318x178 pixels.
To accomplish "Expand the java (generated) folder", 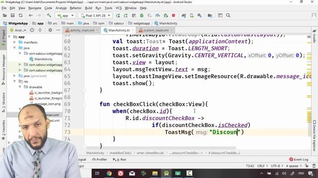I will click(14, 76).
